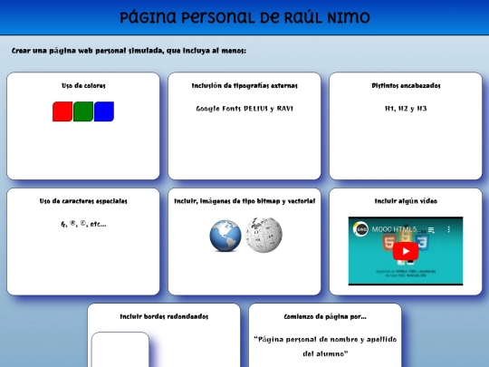This screenshot has height=367, width=489.
Task: Click the blue earth globe image
Action: pos(225,236)
